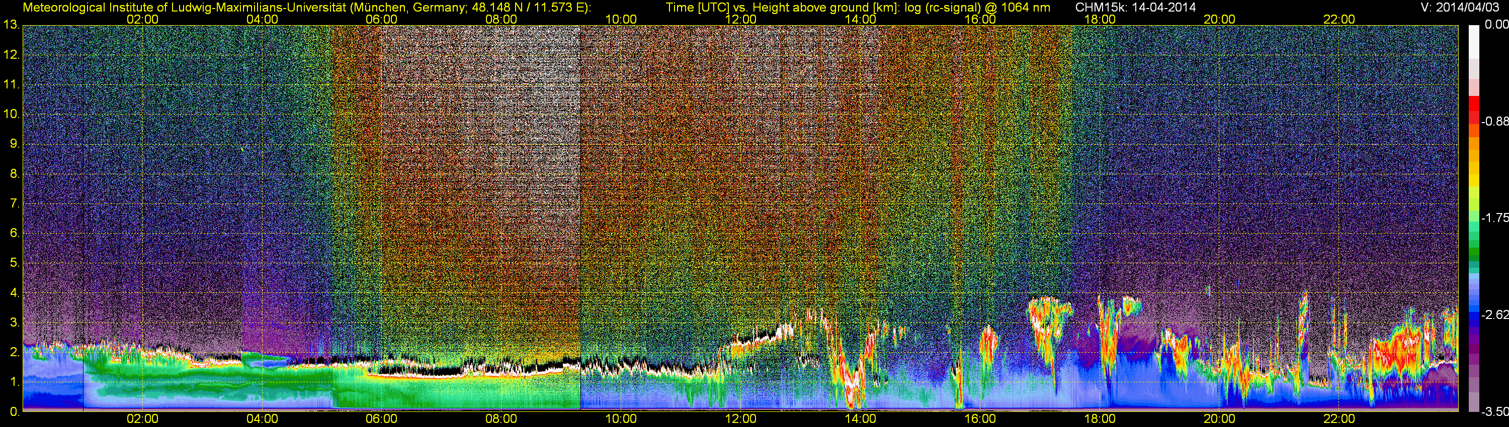Click the 0 km height axis label
This screenshot has width=1509, height=427.
(x=15, y=412)
